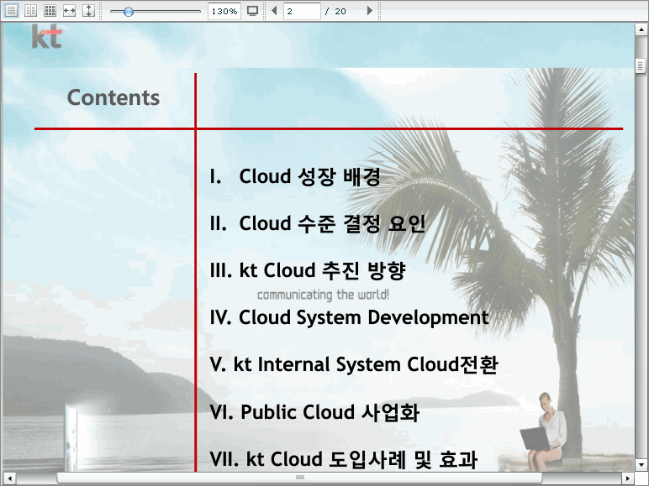This screenshot has height=486, width=649.
Task: Click 'IV. Cloud System Development' line
Action: click(x=350, y=318)
